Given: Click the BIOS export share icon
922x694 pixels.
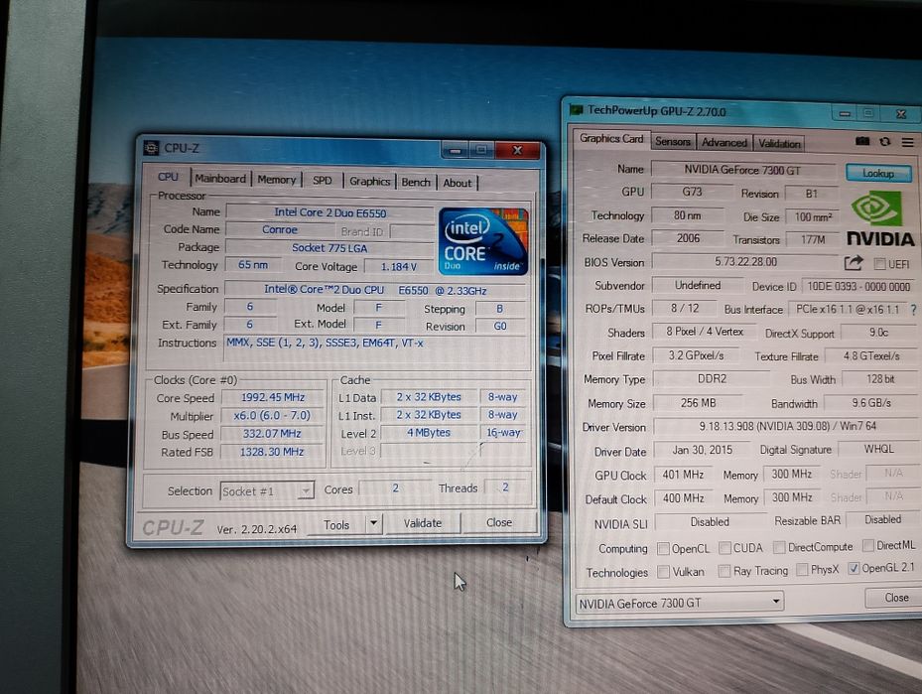Looking at the screenshot, I should click(854, 263).
